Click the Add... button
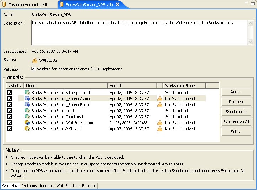Screen dimensions: 257x190 236,92
